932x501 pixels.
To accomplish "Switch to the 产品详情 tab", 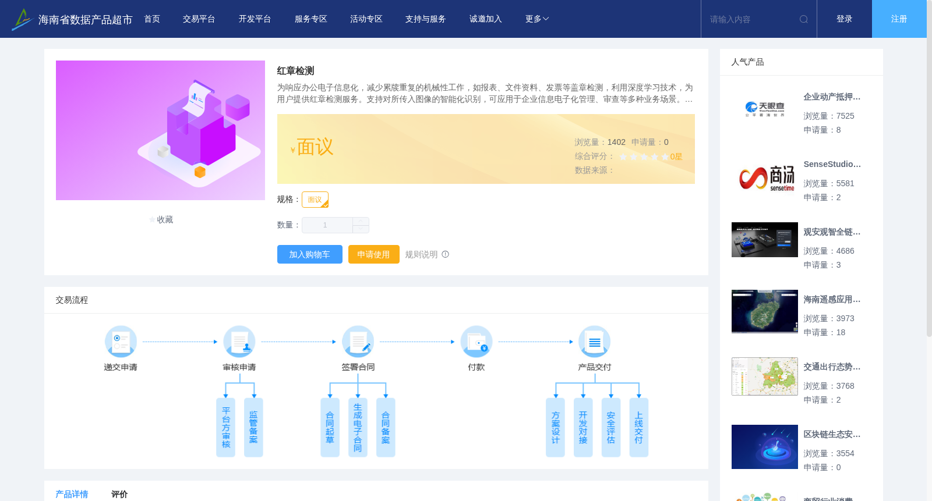I will (72, 494).
